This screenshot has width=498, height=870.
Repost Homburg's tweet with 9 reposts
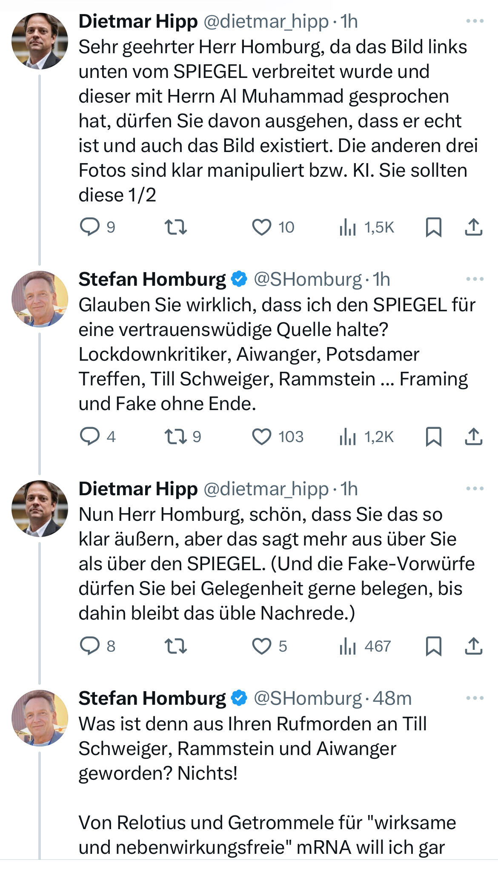pyautogui.click(x=176, y=436)
